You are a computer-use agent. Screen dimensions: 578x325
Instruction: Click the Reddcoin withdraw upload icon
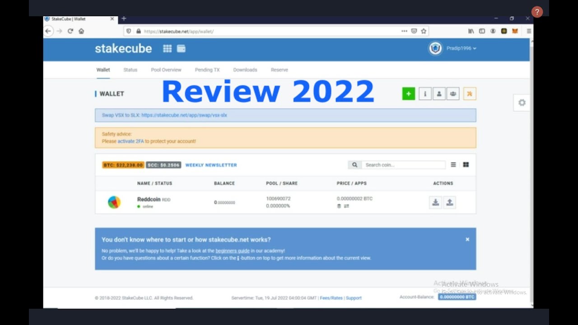pyautogui.click(x=450, y=202)
